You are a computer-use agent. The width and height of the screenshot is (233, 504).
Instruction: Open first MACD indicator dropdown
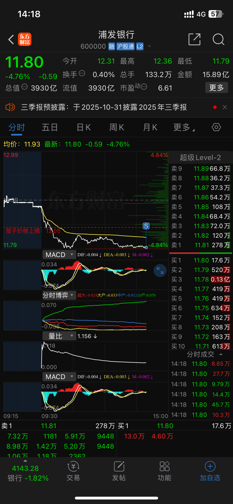click(x=59, y=255)
